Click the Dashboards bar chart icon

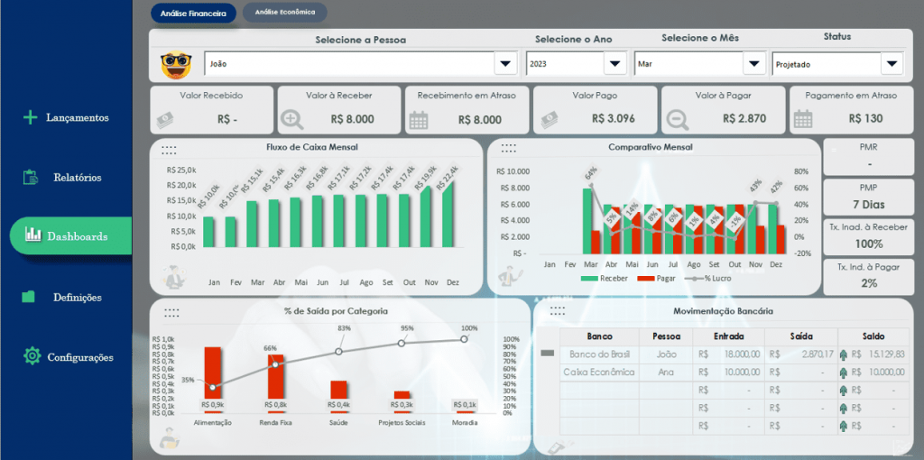coord(33,235)
